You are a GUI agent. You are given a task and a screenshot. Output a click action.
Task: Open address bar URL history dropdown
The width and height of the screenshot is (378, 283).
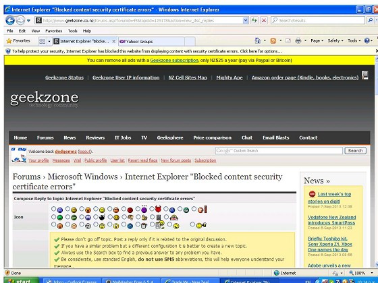coord(246,20)
